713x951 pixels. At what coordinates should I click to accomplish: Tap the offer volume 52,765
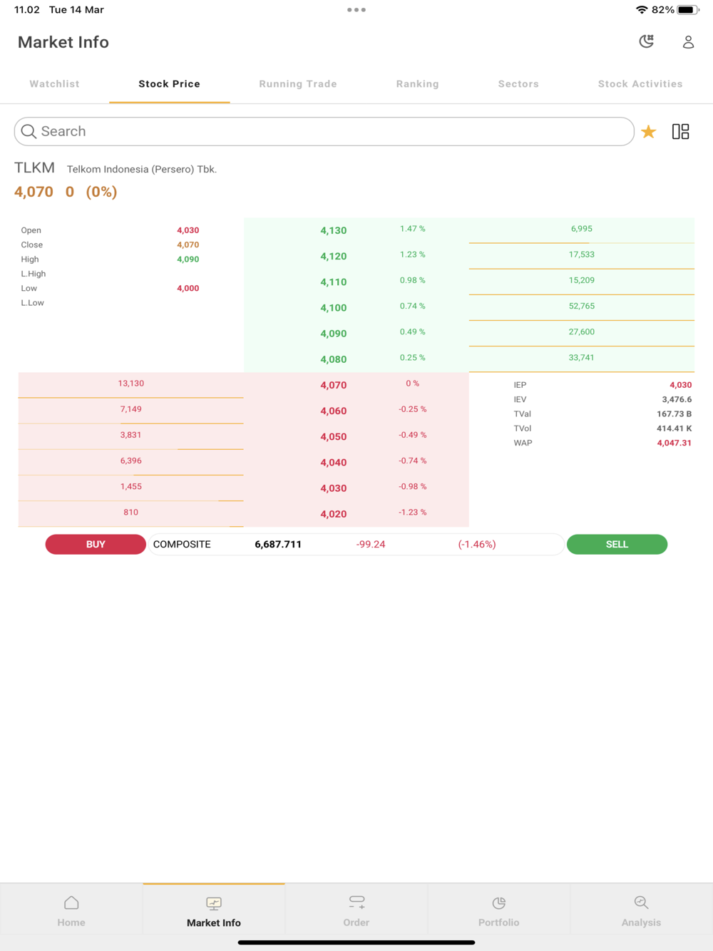[x=582, y=306]
